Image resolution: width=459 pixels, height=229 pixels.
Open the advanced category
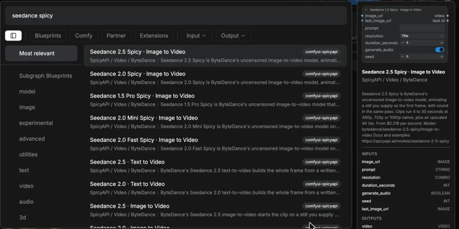click(x=41, y=139)
